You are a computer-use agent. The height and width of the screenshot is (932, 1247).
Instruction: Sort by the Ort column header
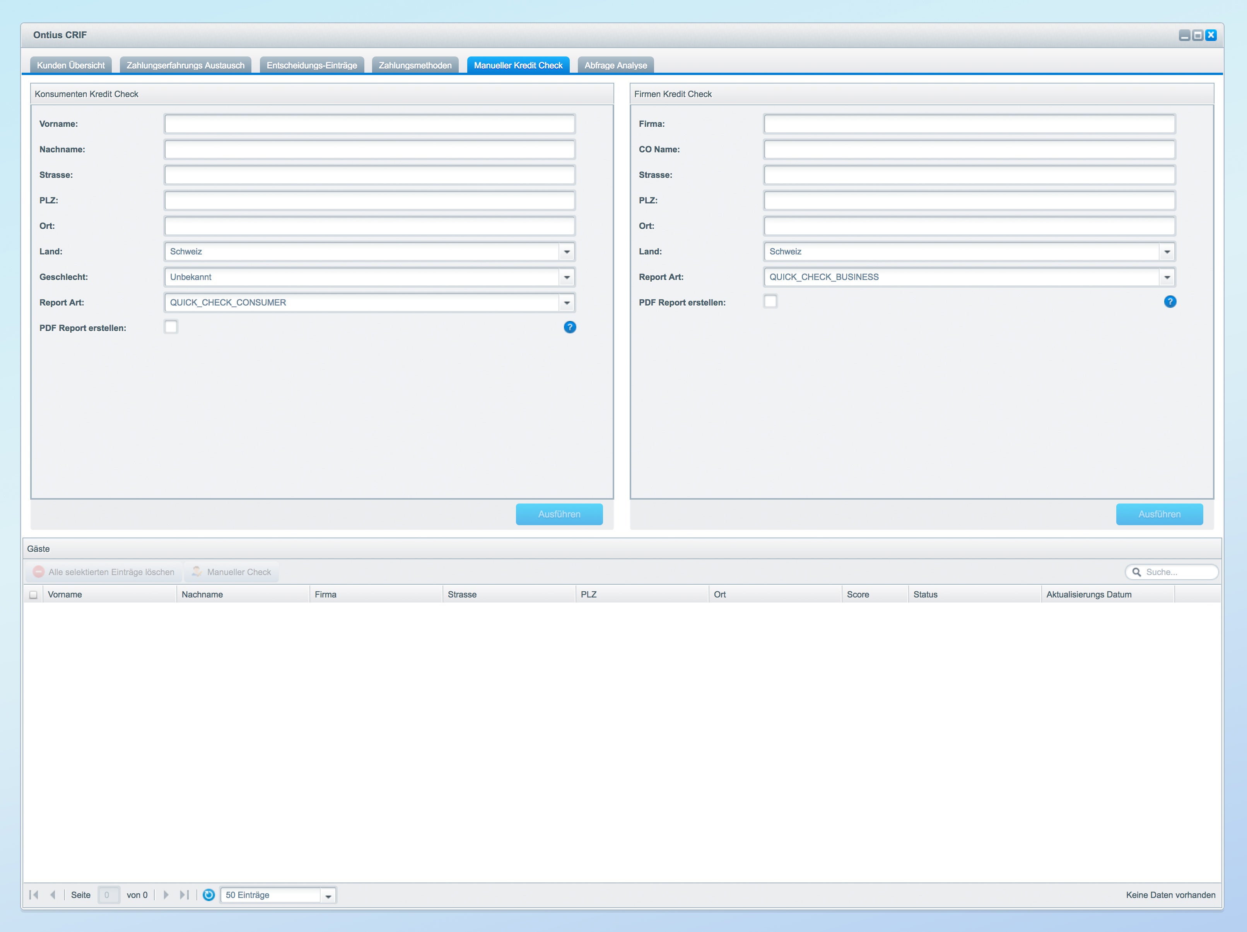(775, 594)
